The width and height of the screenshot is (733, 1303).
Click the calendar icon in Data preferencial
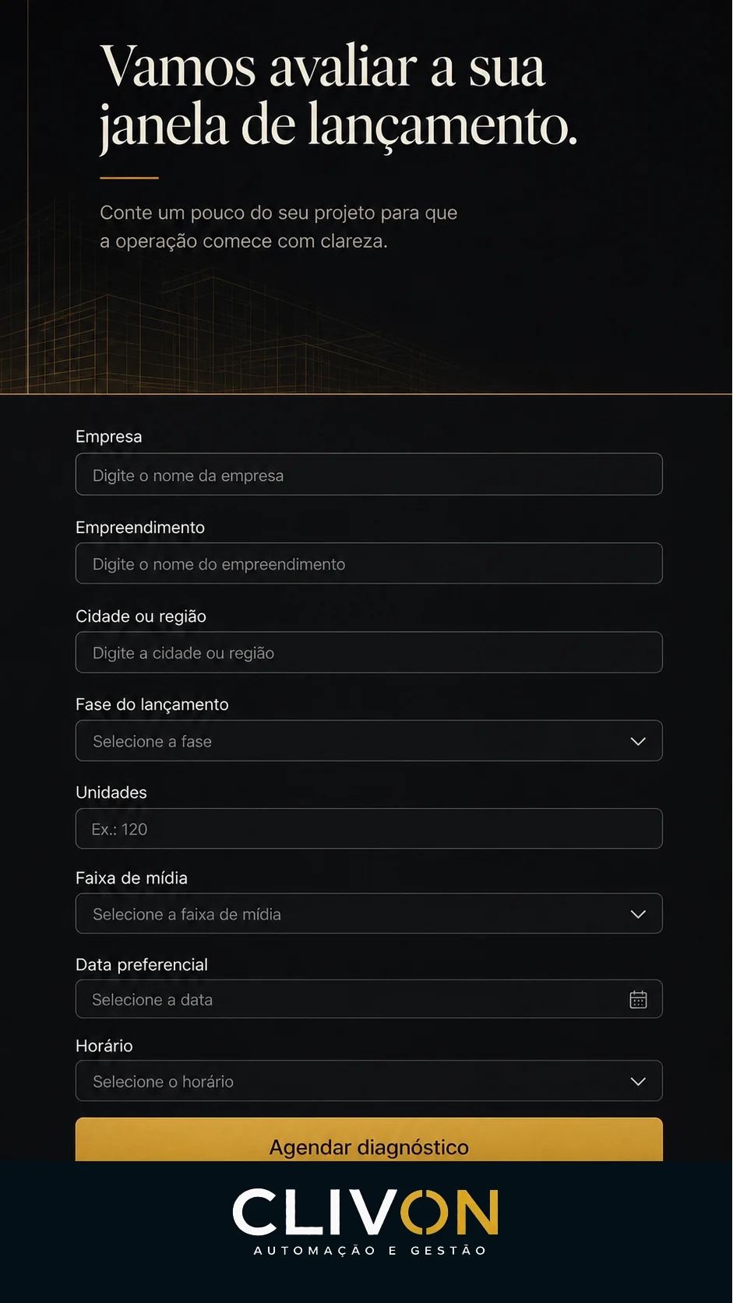point(638,999)
